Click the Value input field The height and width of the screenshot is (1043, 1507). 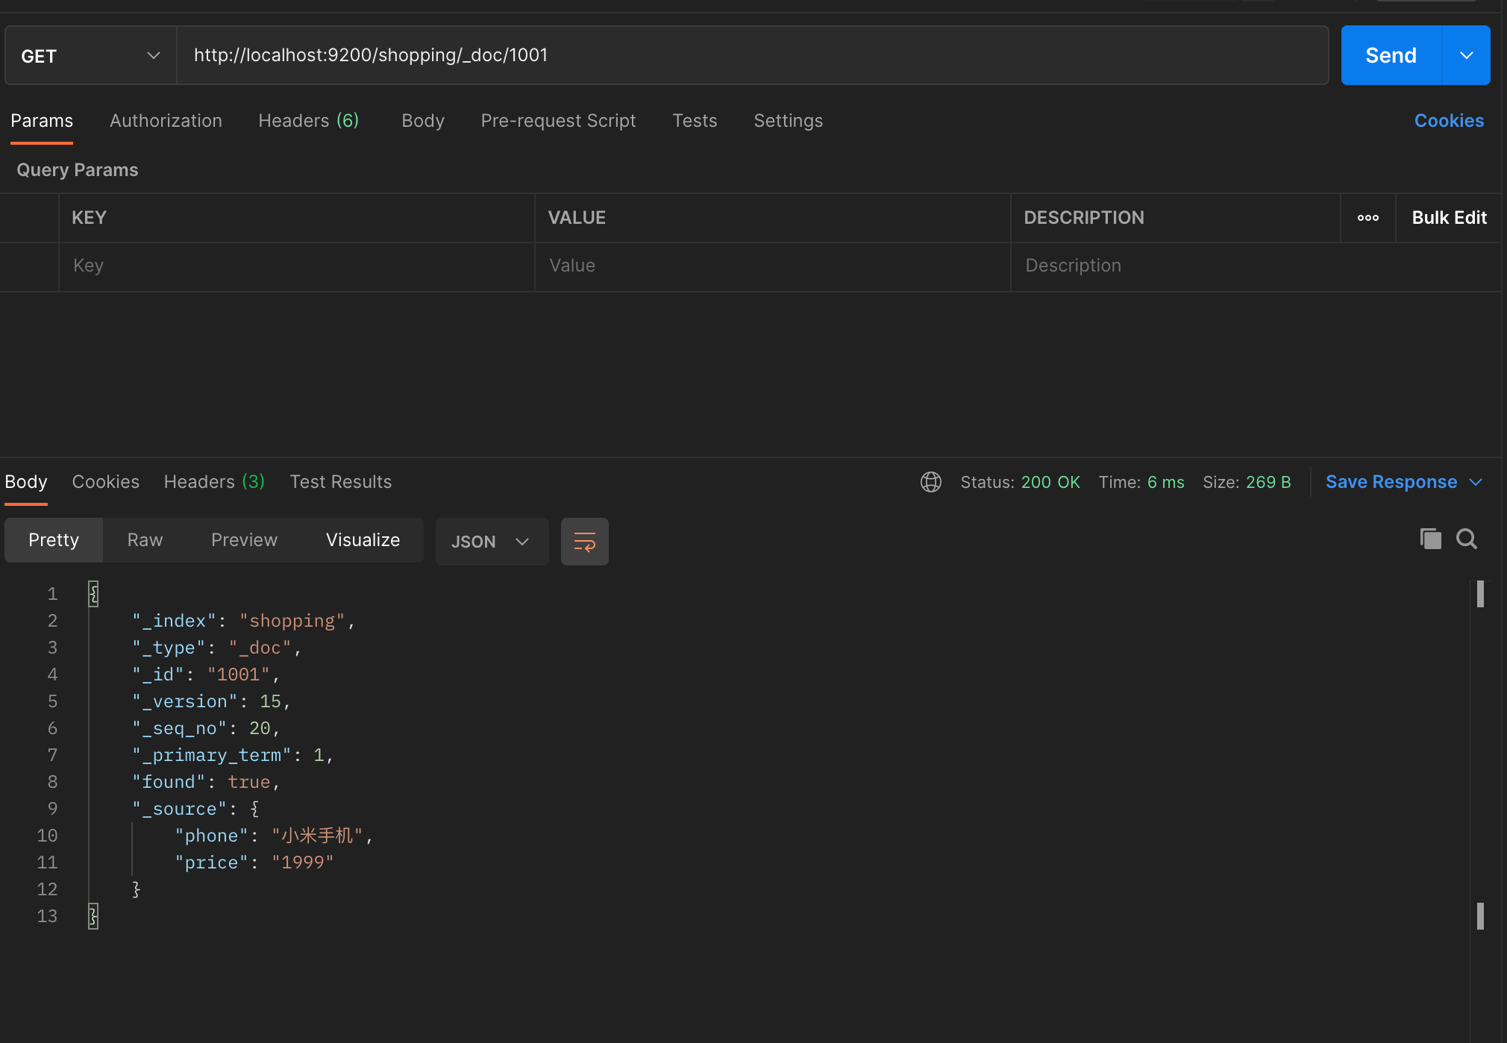pos(773,266)
